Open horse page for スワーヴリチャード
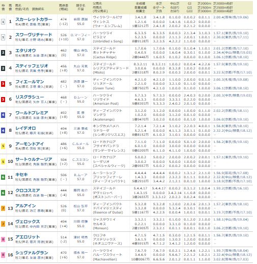The image size is (257, 264). pos(34,35)
